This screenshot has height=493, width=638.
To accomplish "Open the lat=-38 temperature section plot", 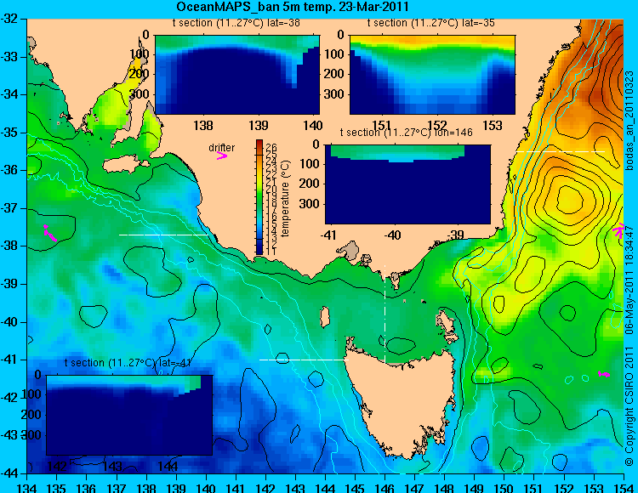I will tap(237, 75).
